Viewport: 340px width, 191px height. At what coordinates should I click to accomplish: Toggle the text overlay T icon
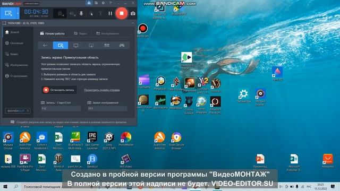pyautogui.click(x=100, y=13)
